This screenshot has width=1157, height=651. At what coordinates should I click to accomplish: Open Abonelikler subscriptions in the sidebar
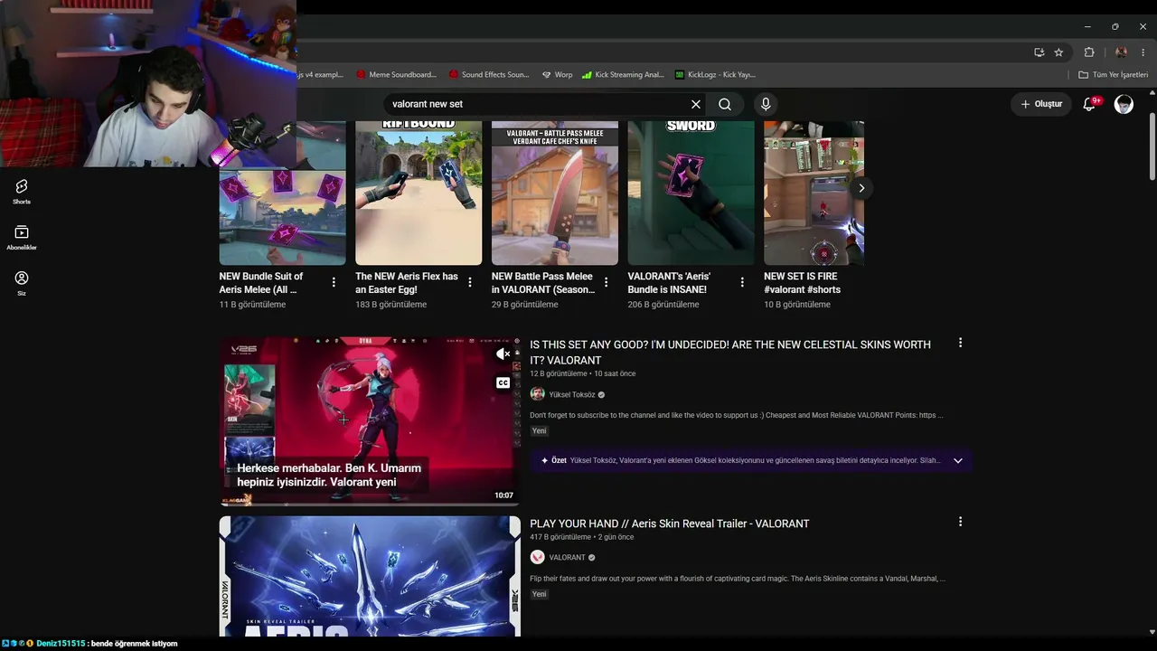coord(22,237)
